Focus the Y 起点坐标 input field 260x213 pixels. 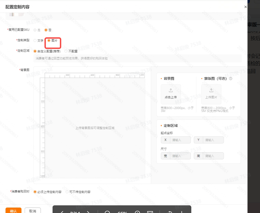[213, 140]
